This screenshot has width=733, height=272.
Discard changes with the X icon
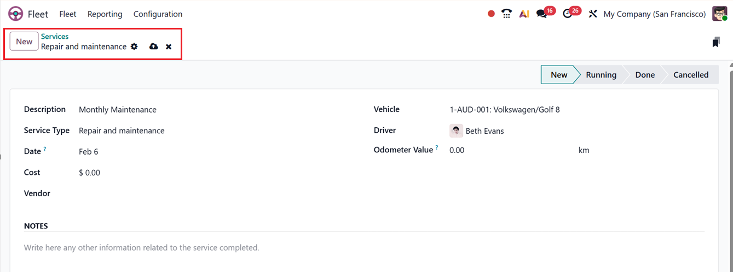click(169, 46)
